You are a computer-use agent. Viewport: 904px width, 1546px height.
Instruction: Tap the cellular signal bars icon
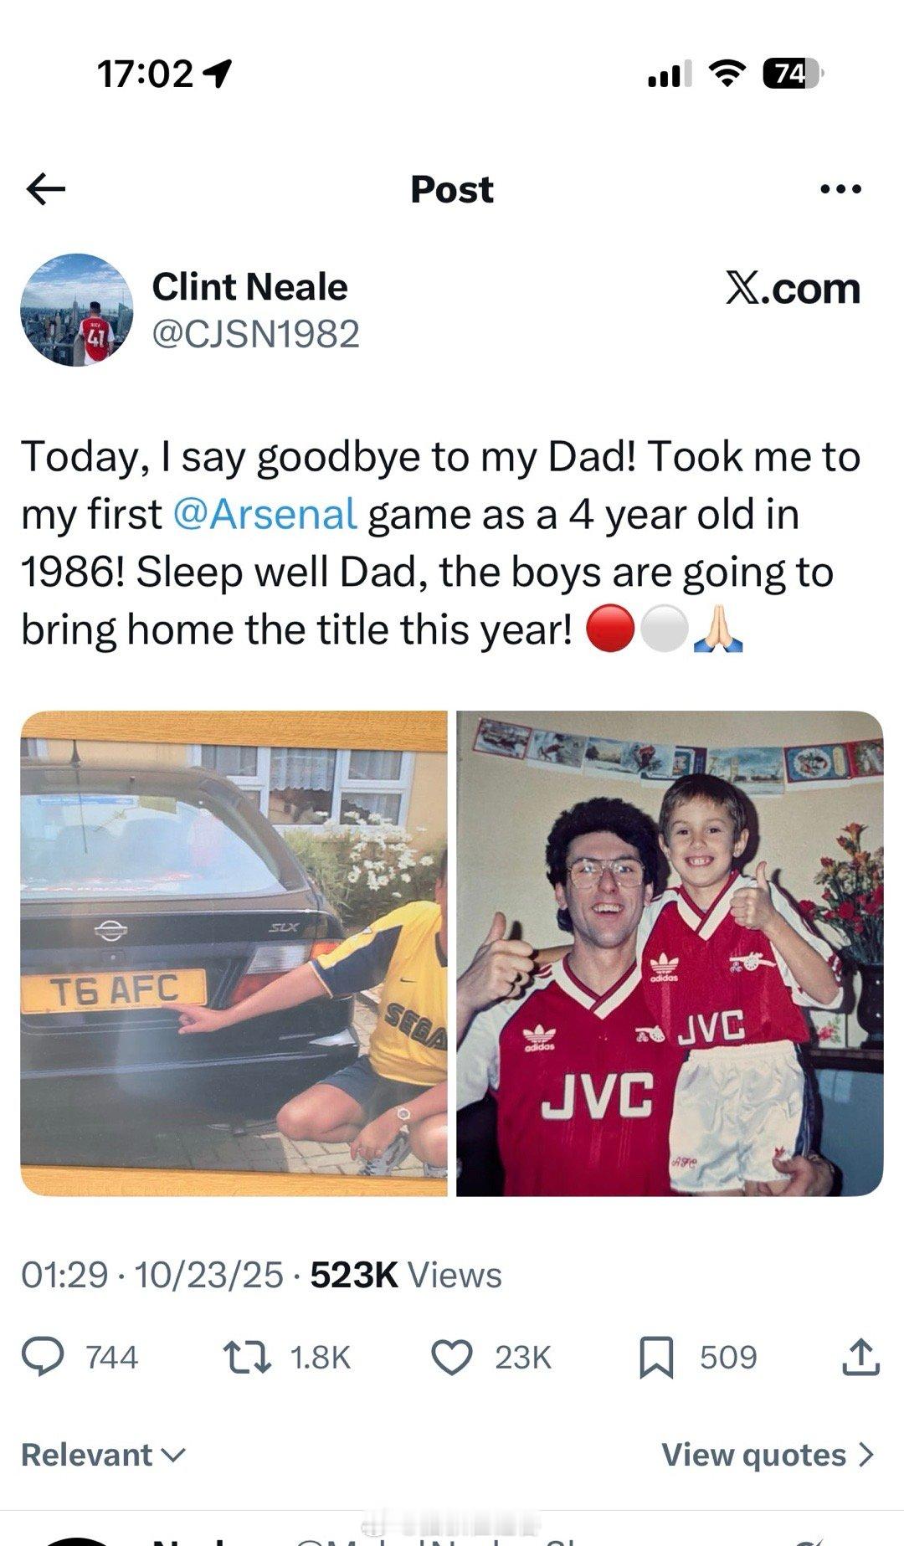pos(669,74)
